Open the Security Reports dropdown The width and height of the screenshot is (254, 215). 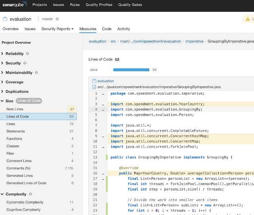click(57, 29)
